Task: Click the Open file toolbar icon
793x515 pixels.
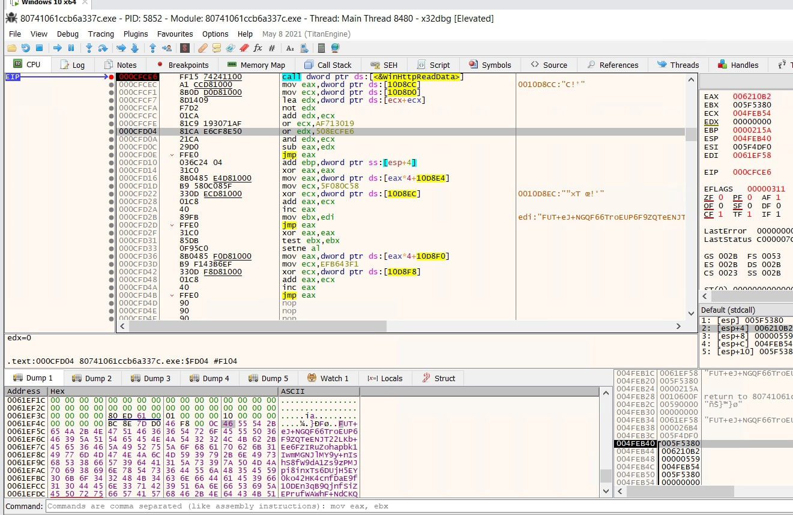Action: pos(11,48)
